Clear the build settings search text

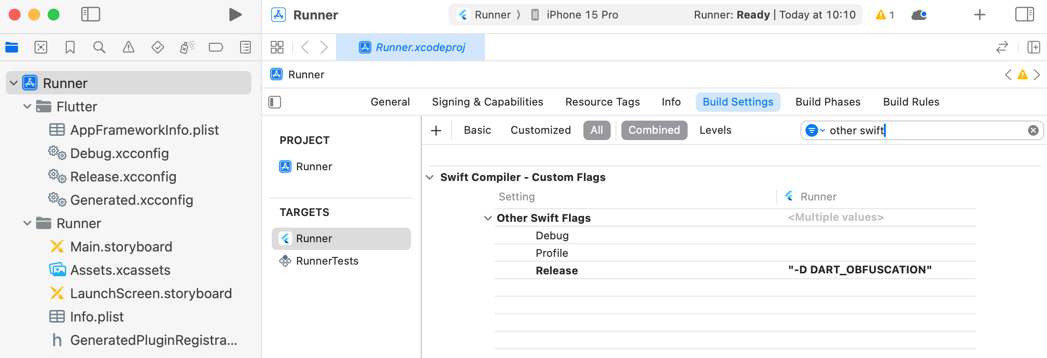click(x=1033, y=130)
